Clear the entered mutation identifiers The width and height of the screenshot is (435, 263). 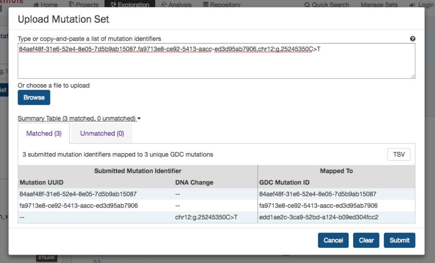point(366,240)
